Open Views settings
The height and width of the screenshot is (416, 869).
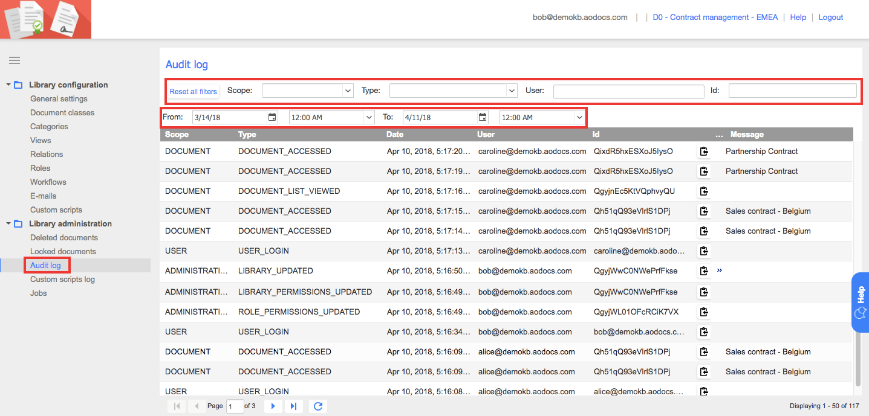point(41,141)
